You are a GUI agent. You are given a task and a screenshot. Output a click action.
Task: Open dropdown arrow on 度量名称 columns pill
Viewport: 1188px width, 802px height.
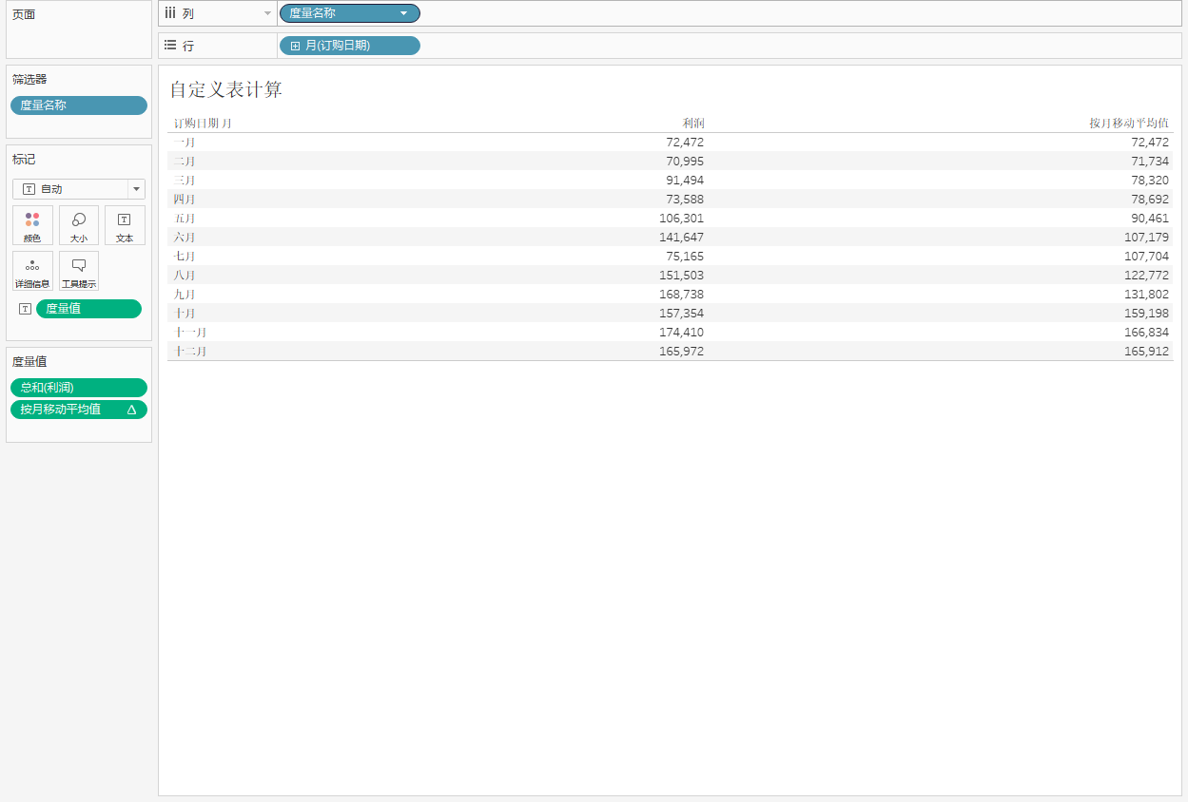tap(404, 13)
